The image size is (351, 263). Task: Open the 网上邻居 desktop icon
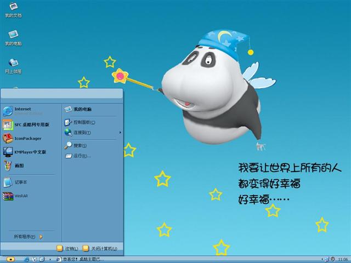click(13, 66)
